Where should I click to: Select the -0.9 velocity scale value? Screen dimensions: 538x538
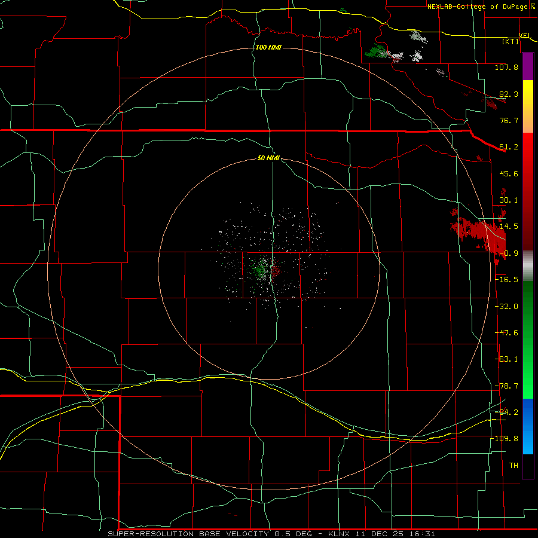pyautogui.click(x=509, y=253)
